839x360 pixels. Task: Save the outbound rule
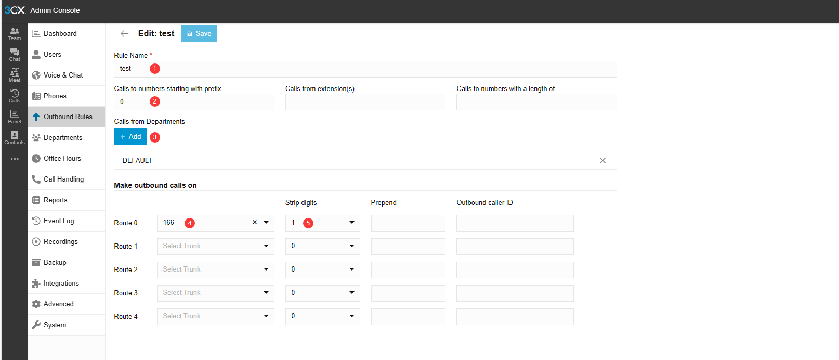[199, 34]
